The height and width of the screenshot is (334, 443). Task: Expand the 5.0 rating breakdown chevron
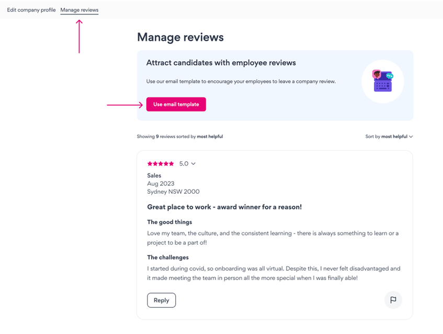tap(194, 164)
